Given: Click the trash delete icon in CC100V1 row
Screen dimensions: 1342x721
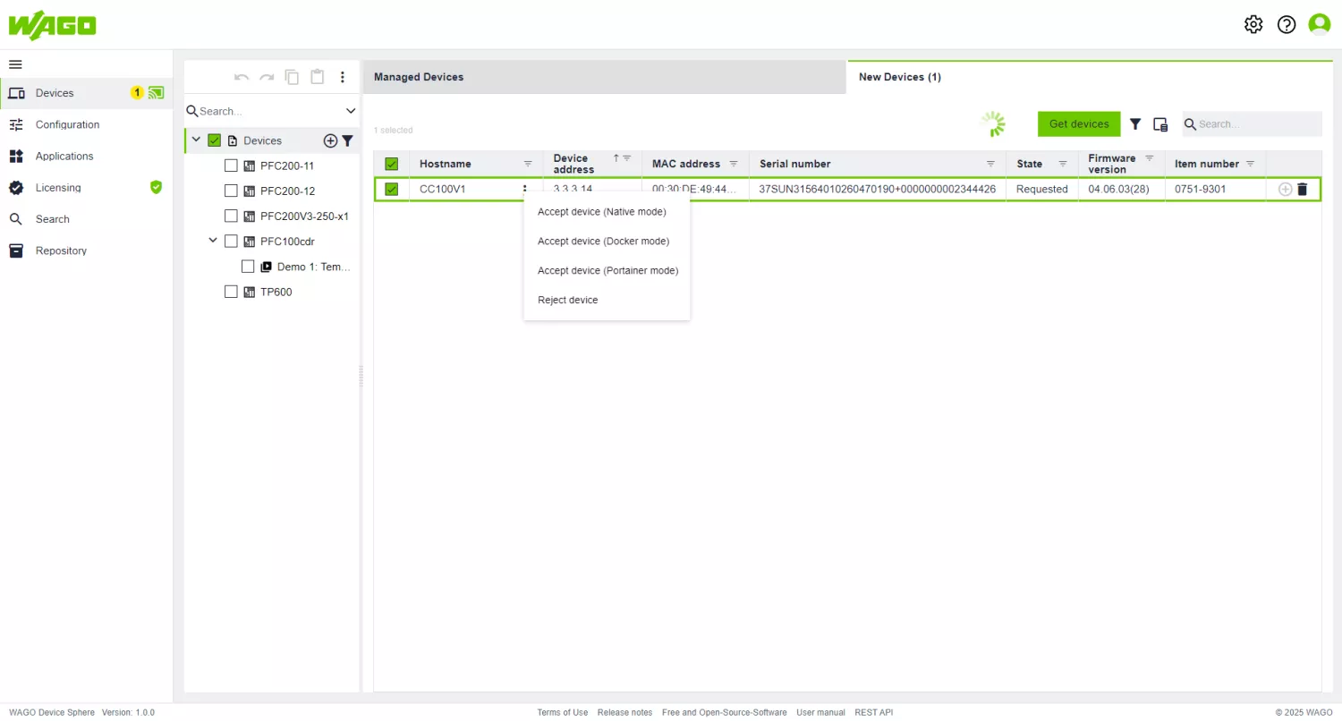Looking at the screenshot, I should point(1302,189).
